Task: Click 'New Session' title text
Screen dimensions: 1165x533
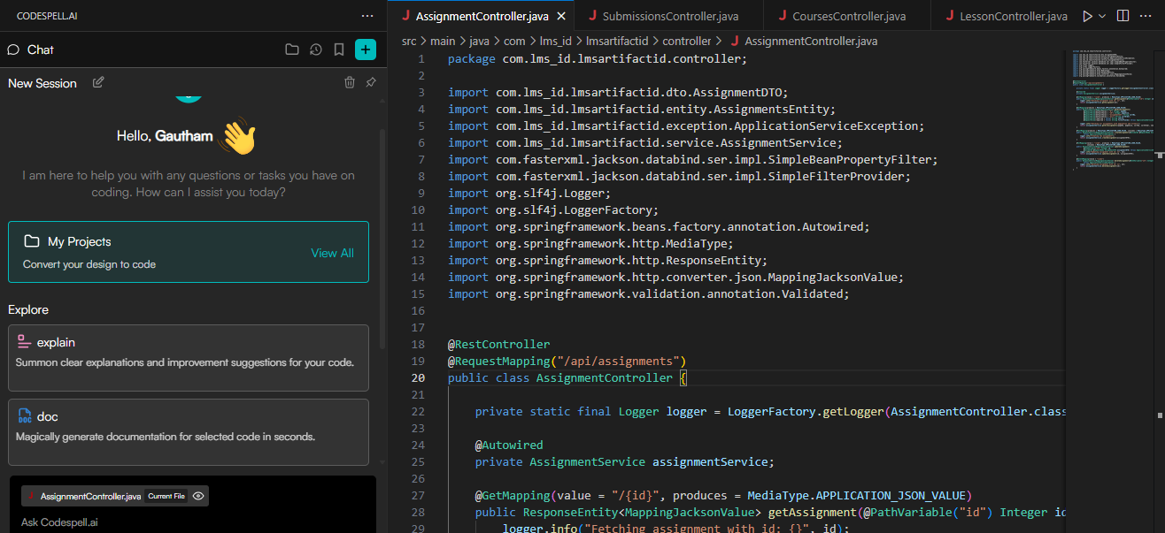Action: (42, 83)
